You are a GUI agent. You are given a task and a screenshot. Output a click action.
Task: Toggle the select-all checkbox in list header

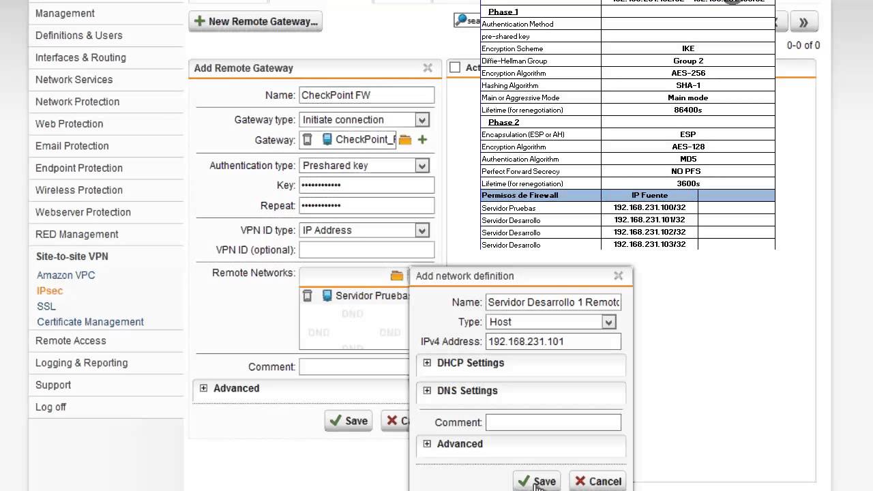tap(455, 68)
